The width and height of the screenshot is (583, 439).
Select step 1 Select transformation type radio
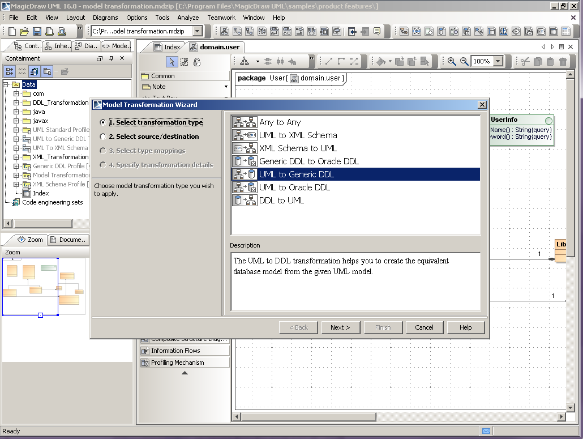click(103, 122)
